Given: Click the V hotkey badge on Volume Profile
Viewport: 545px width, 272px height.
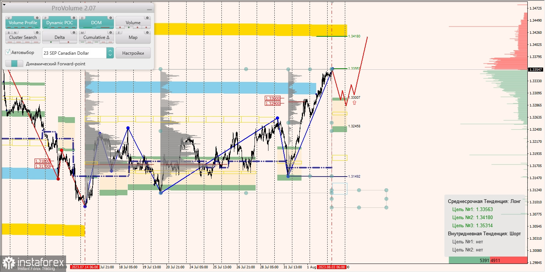Looking at the screenshot, I should 9,18.
